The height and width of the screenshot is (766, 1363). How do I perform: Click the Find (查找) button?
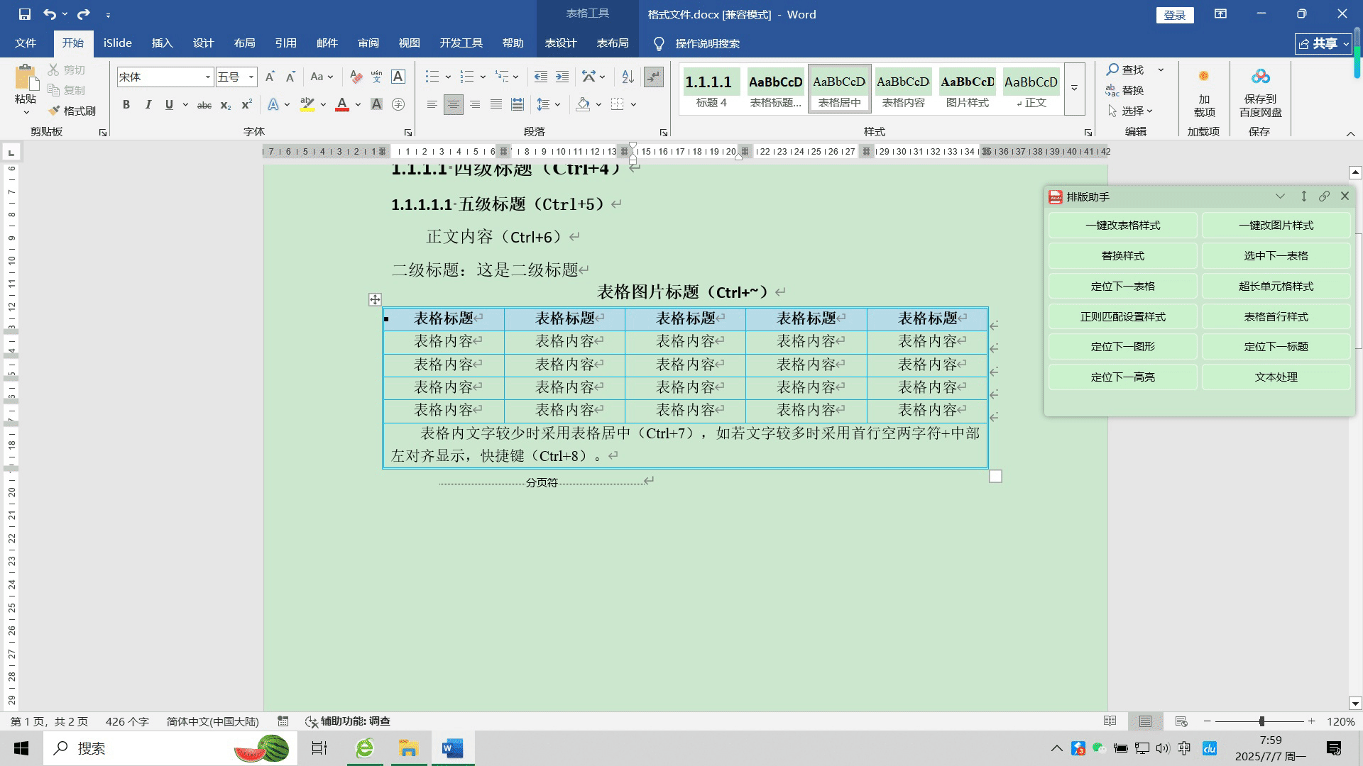(x=1125, y=70)
